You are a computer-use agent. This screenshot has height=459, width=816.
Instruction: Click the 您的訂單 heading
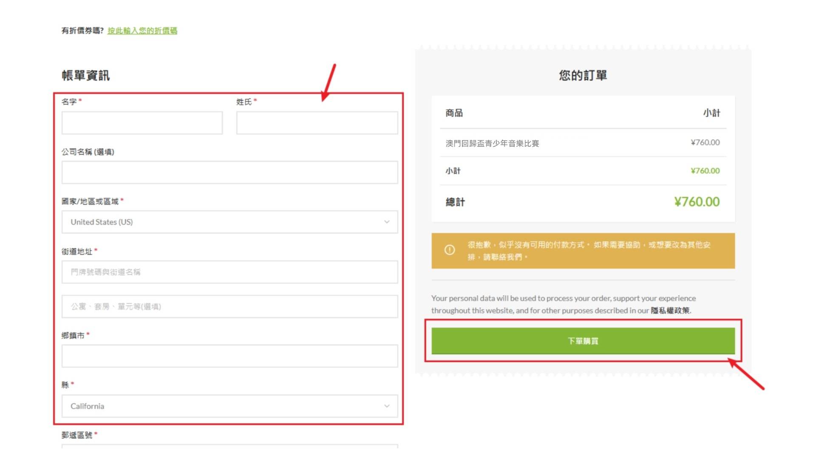click(x=583, y=76)
